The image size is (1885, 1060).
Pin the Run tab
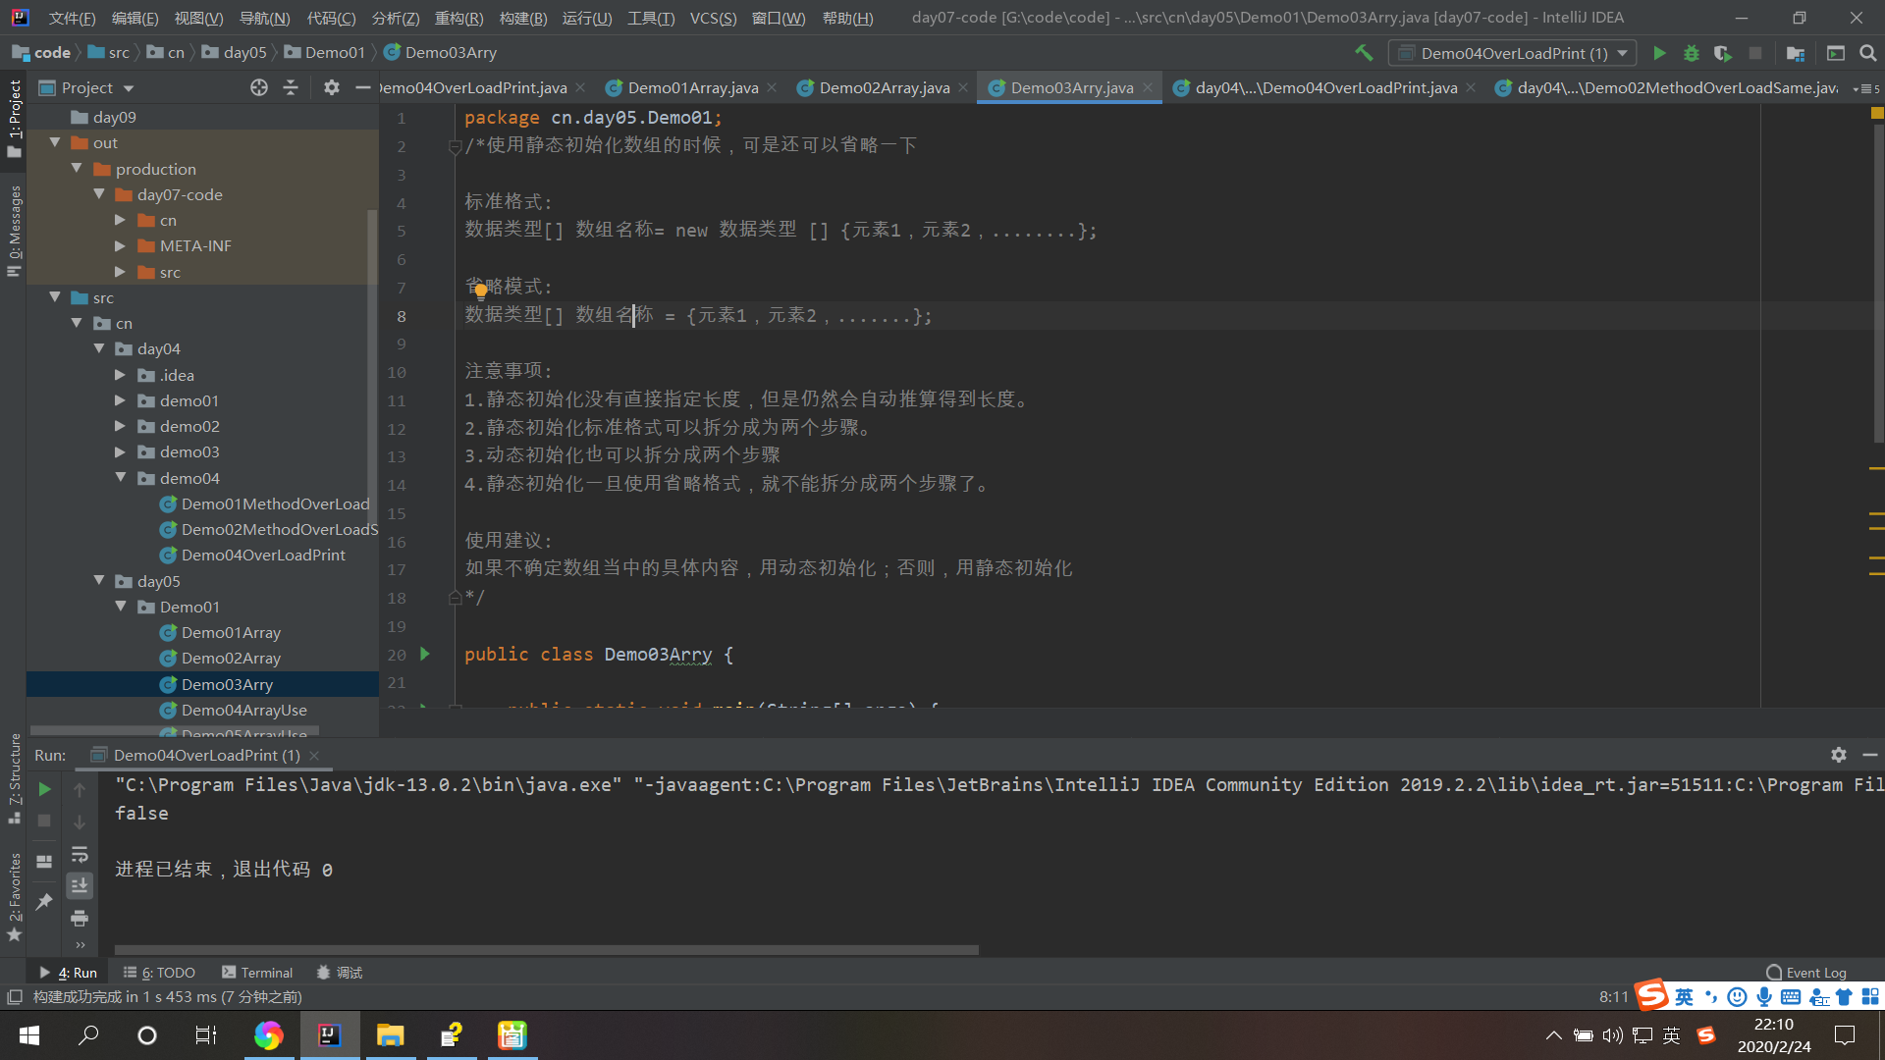44,901
